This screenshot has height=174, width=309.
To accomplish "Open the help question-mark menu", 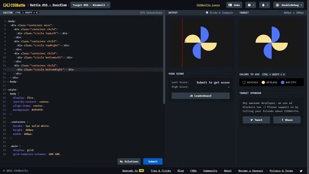I will (251, 5).
